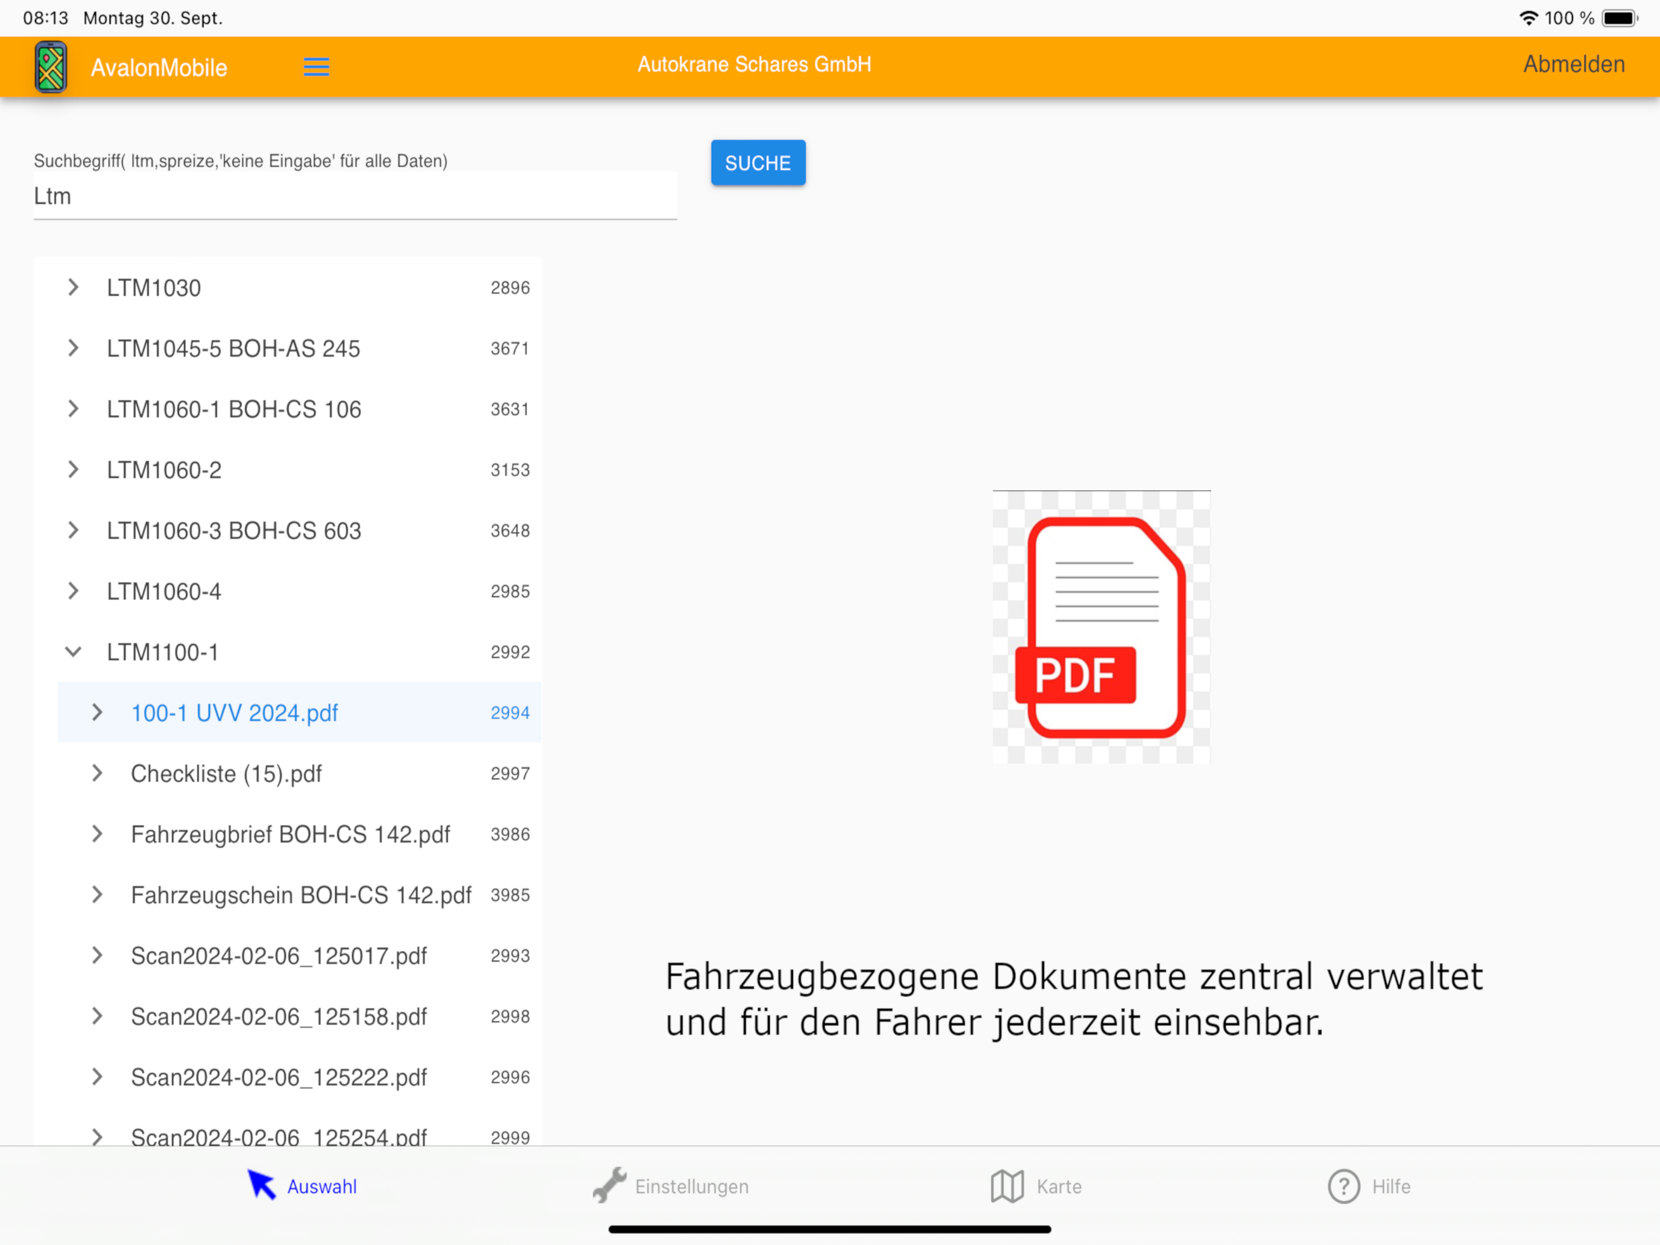Viewport: 1660px width, 1245px height.
Task: Open the hamburger menu icon
Action: tap(316, 67)
